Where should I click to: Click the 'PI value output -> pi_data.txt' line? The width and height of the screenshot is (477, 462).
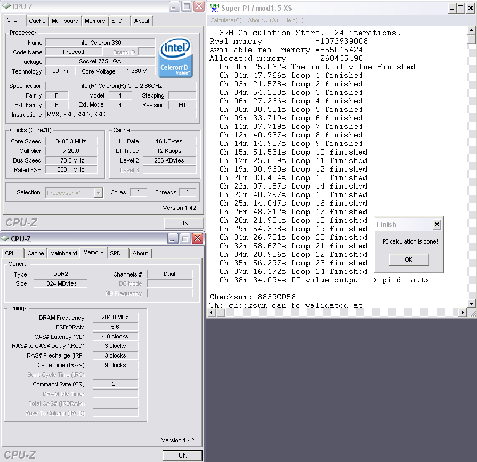pos(327,280)
